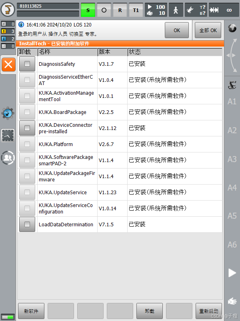Close the InstallTech window with orange X
Screen dimensions: 240x321
(8, 65)
